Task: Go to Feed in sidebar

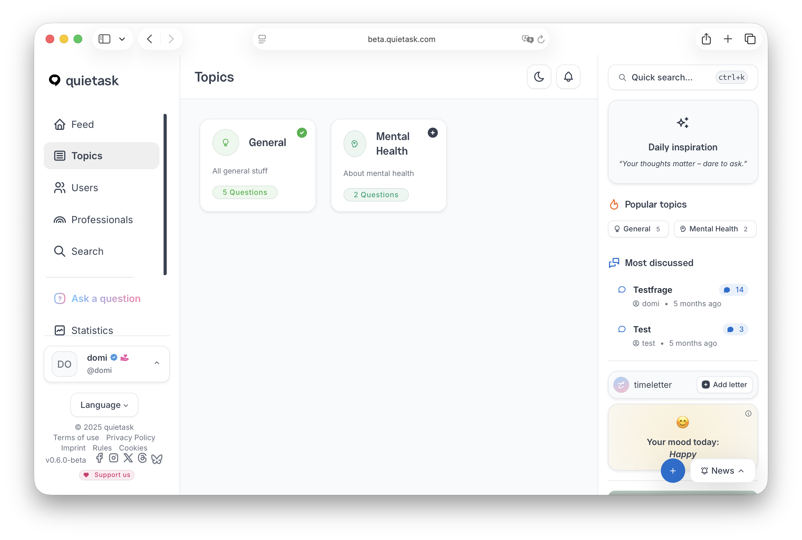Action: 83,124
